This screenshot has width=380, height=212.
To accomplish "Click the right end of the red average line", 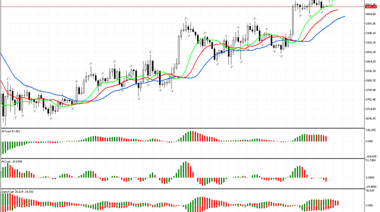I will (x=337, y=10).
